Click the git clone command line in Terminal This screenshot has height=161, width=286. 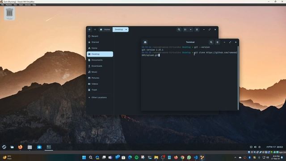pos(189,54)
